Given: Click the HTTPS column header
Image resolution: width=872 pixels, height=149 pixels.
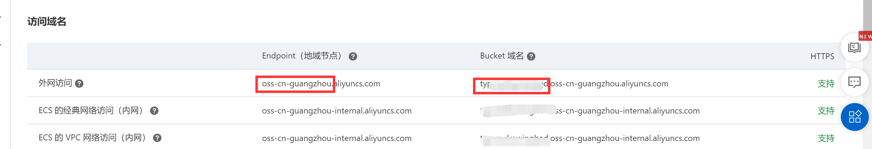Looking at the screenshot, I should point(822,56).
